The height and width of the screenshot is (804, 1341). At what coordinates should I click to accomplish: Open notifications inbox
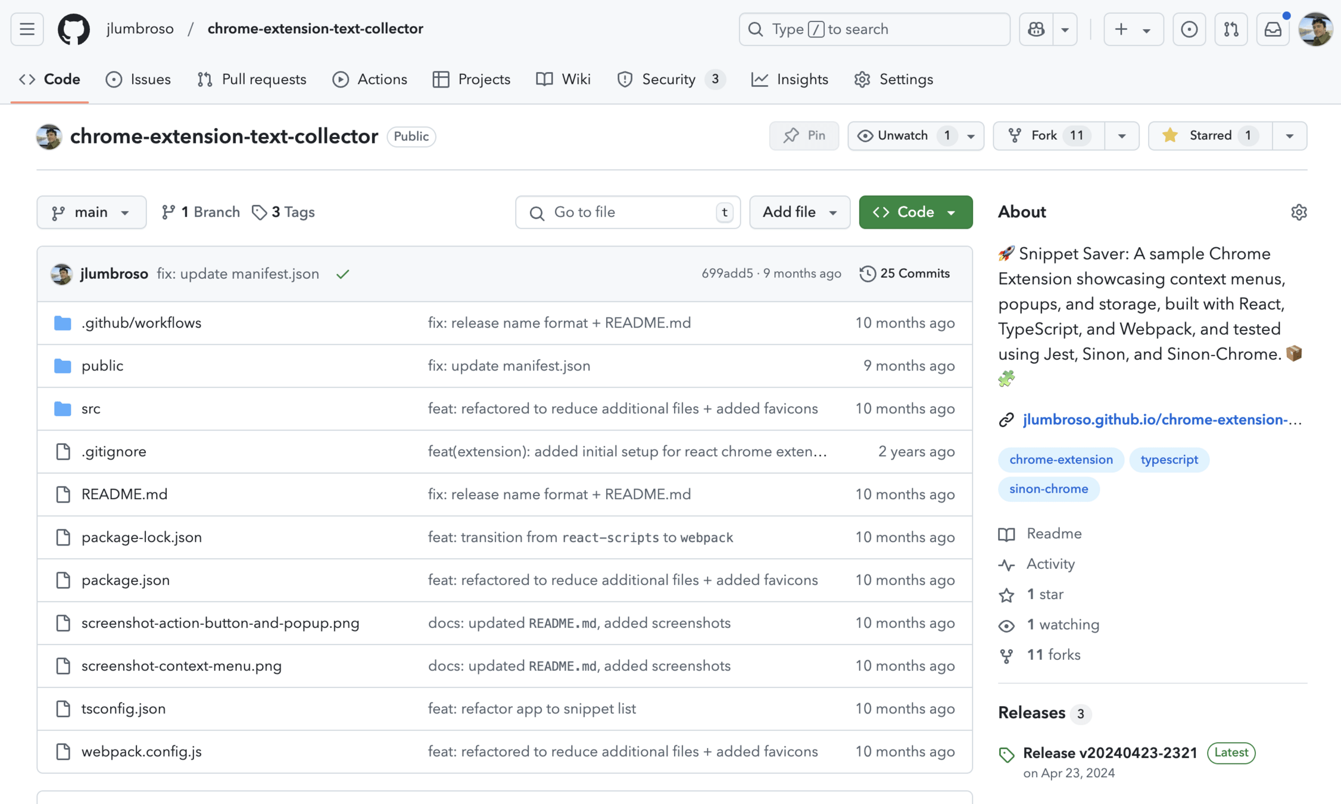click(x=1273, y=29)
